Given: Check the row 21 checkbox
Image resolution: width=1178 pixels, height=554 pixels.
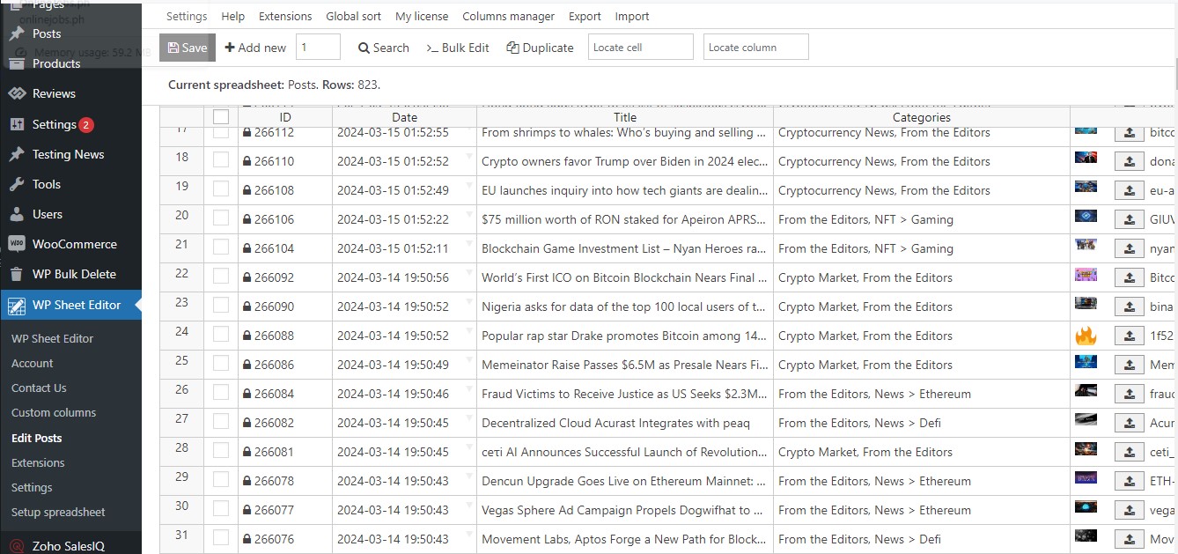Looking at the screenshot, I should 221,247.
